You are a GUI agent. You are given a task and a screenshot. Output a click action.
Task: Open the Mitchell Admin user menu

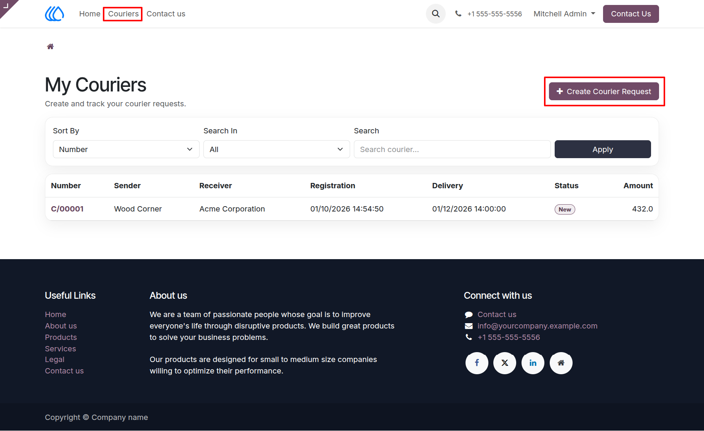564,14
